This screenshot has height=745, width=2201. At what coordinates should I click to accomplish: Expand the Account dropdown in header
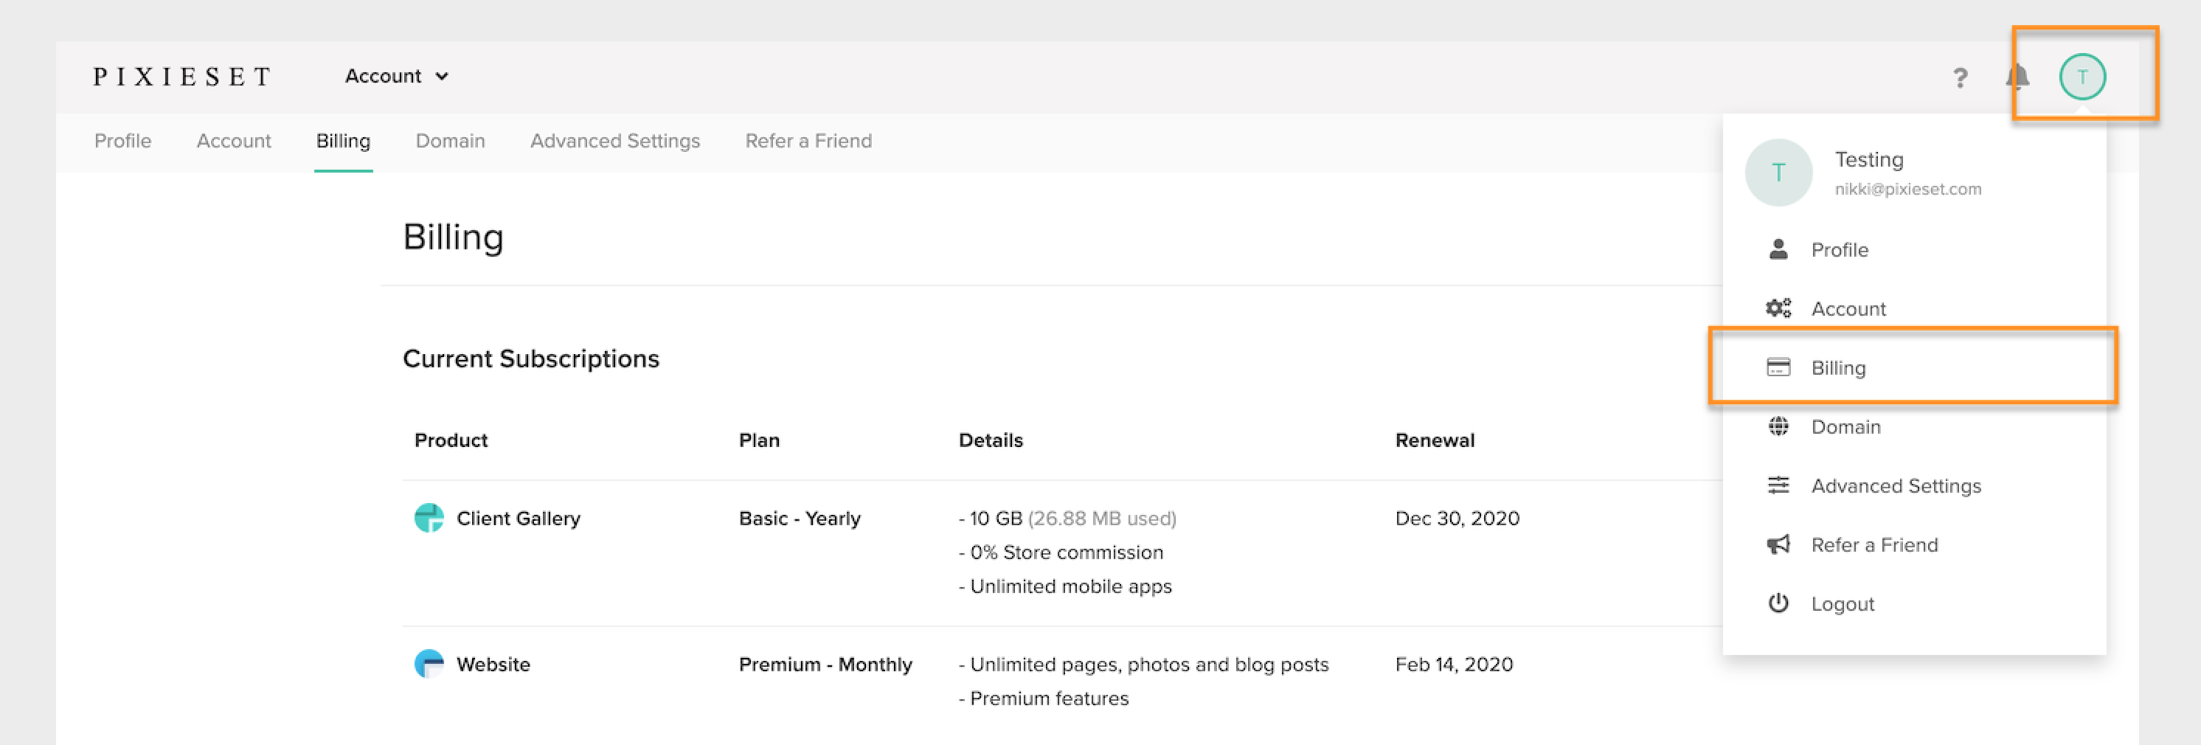(396, 76)
